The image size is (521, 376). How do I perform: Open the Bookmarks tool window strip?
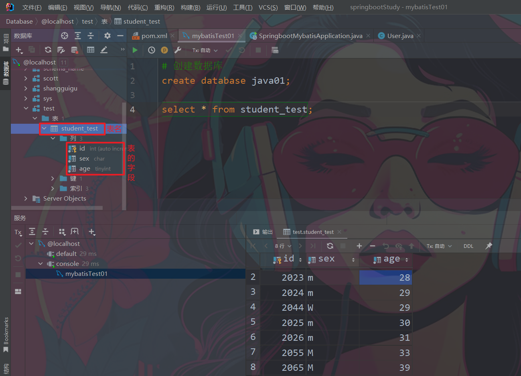point(6,334)
